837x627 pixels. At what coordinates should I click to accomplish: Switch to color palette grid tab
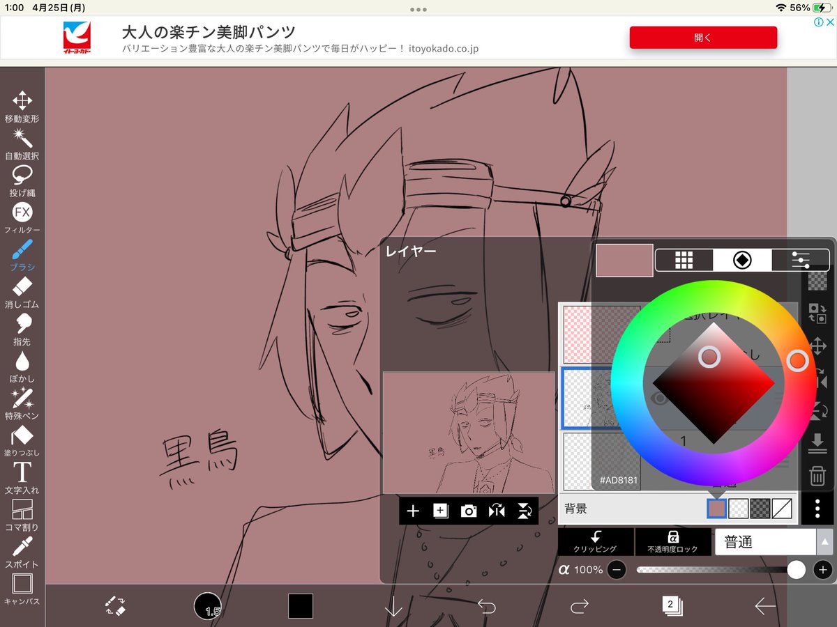point(684,260)
